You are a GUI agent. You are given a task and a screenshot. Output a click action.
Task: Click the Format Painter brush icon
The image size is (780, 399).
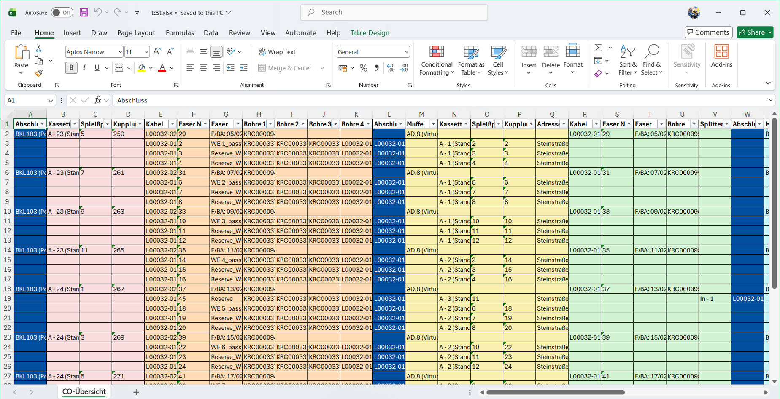click(x=39, y=73)
